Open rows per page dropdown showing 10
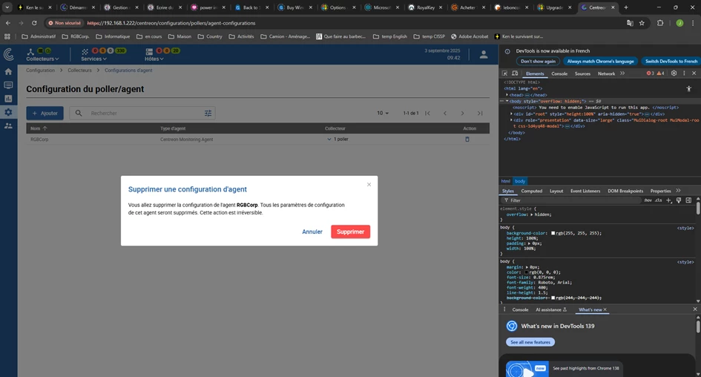Image resolution: width=701 pixels, height=377 pixels. [x=383, y=113]
